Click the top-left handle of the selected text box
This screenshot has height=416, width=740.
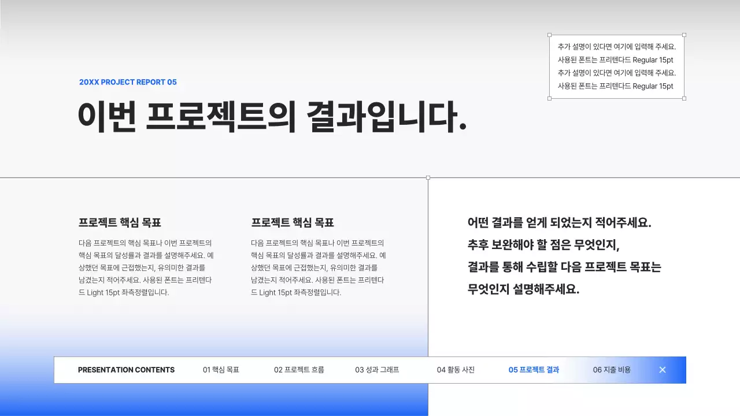pyautogui.click(x=549, y=34)
